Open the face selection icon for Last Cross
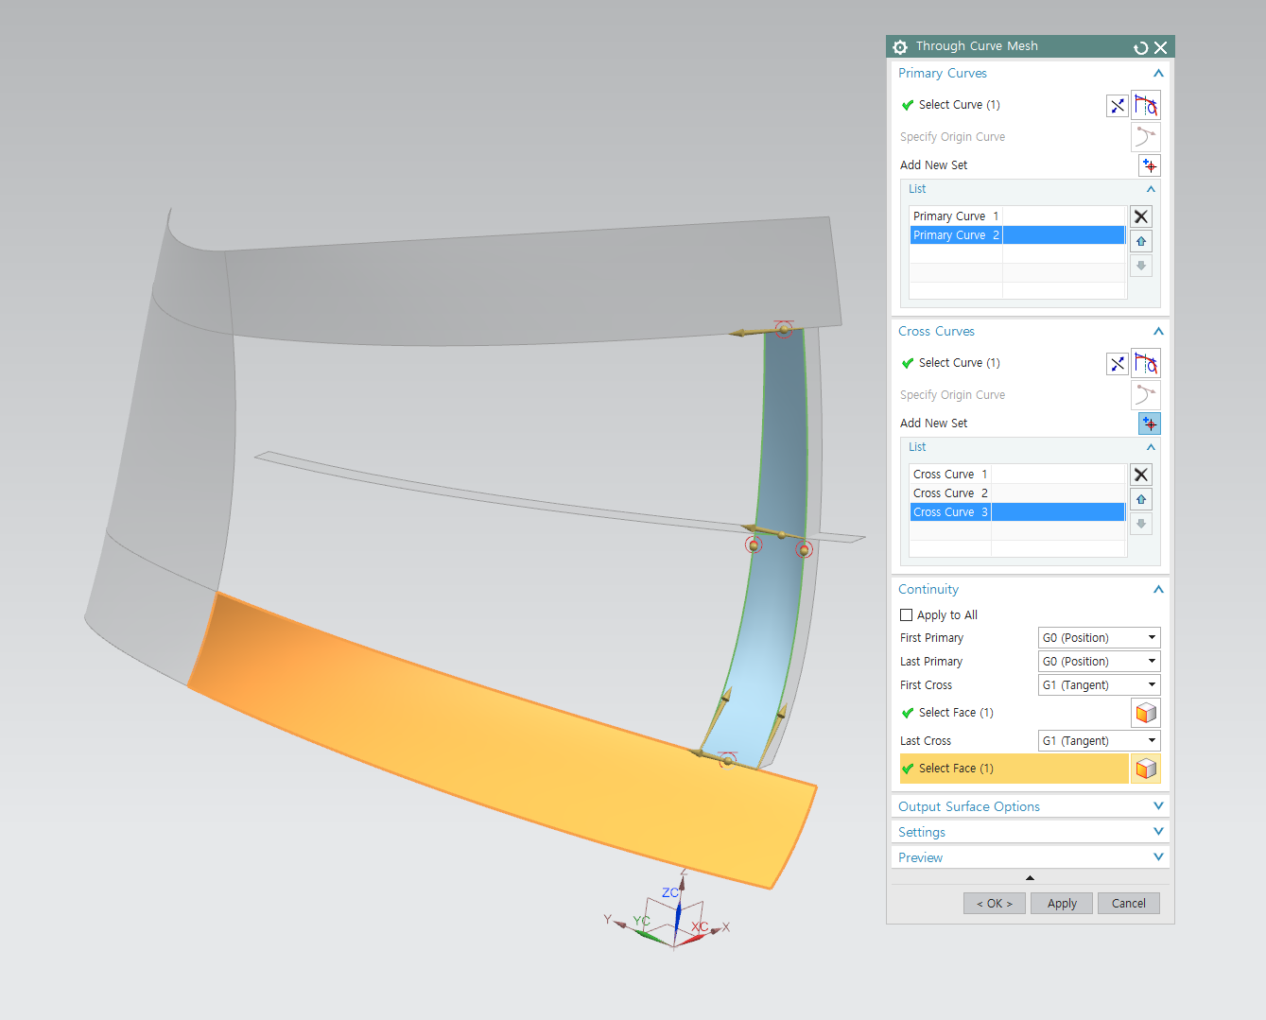Image resolution: width=1266 pixels, height=1020 pixels. [1145, 769]
